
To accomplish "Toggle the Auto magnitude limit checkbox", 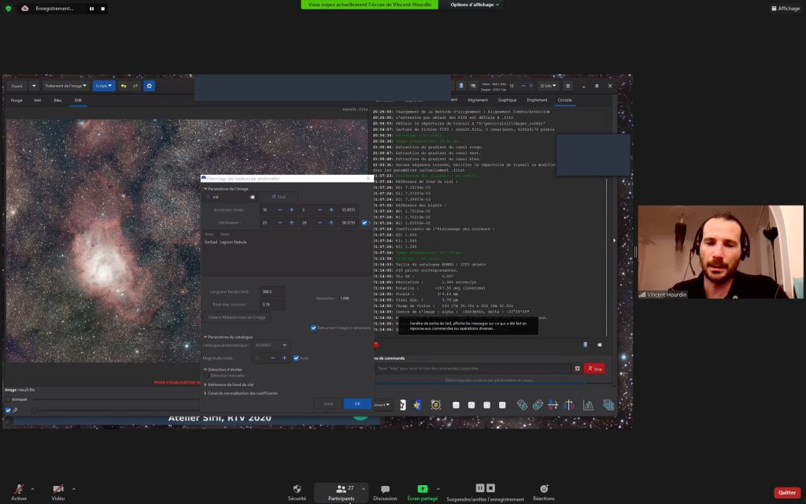I will (x=296, y=358).
